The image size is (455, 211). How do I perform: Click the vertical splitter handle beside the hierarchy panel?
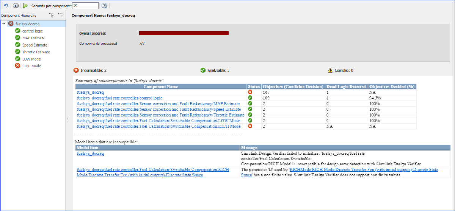pos(67,119)
